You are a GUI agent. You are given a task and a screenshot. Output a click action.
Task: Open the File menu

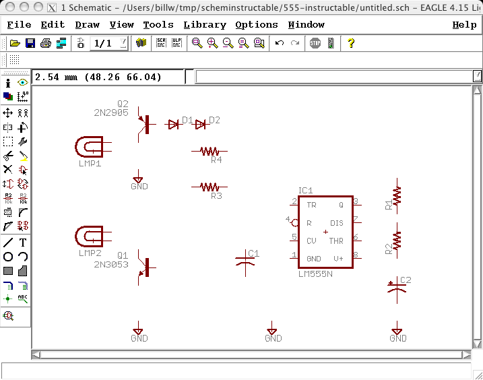click(x=19, y=25)
